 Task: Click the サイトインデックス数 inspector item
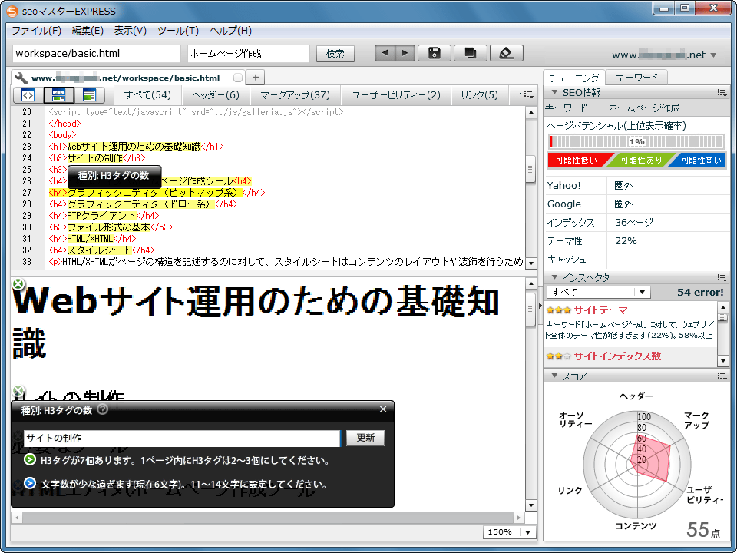point(630,356)
